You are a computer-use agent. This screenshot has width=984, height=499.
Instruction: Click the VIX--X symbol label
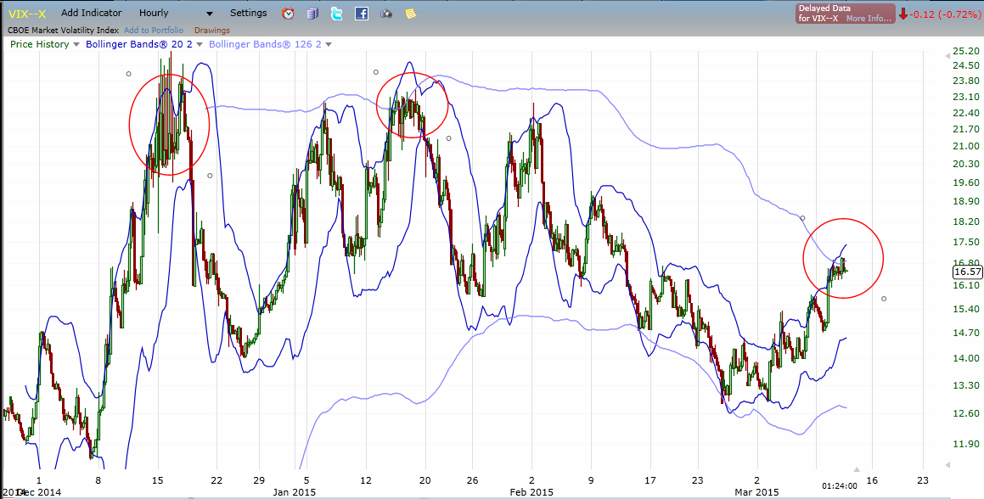click(x=28, y=14)
